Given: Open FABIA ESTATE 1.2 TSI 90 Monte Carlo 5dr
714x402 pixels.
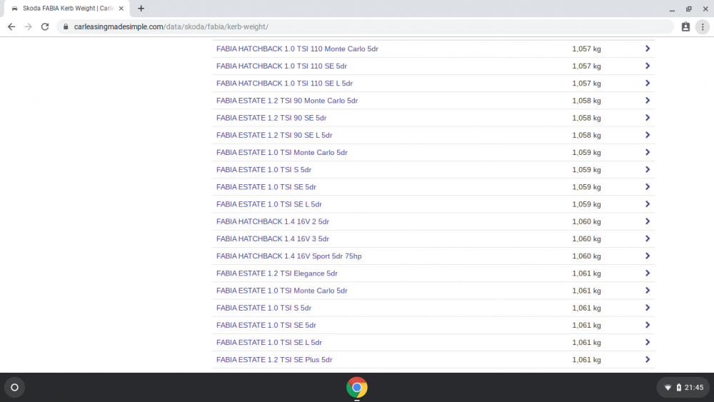Looking at the screenshot, I should (287, 101).
